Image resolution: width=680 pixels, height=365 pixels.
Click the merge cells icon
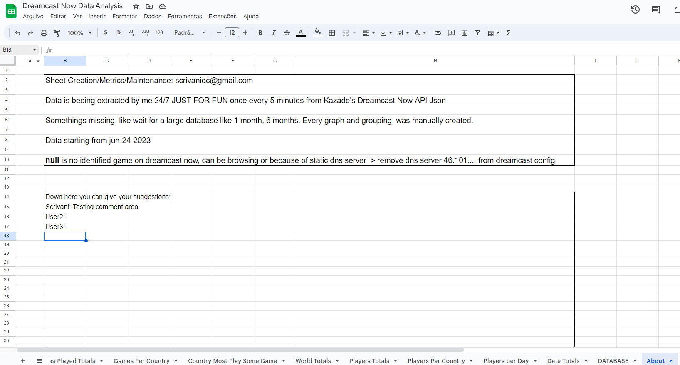tap(346, 33)
